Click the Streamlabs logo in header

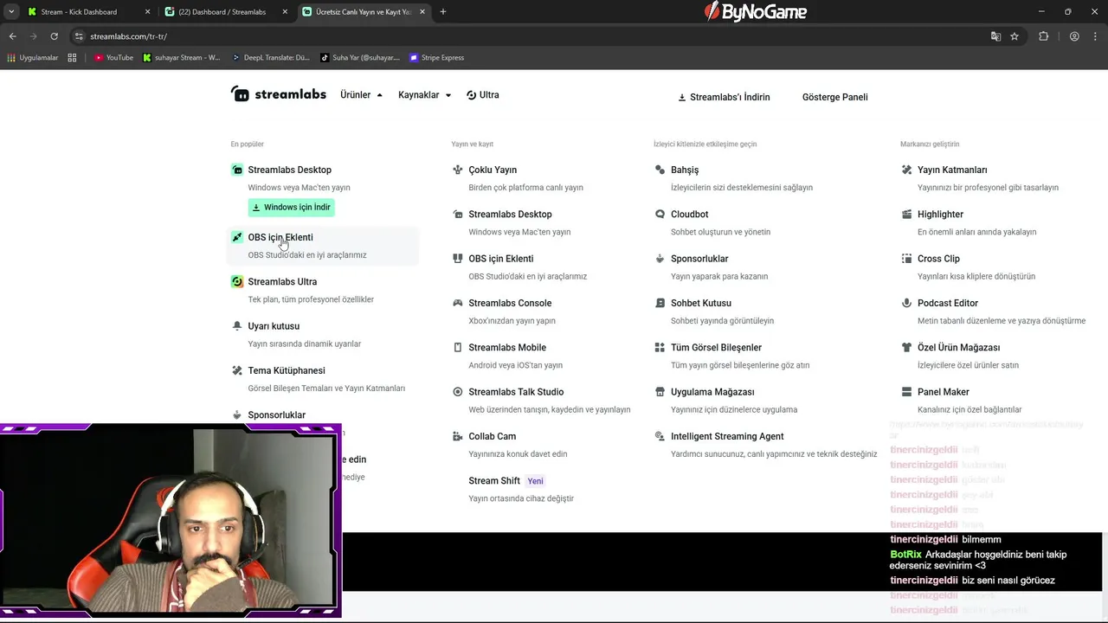(278, 94)
